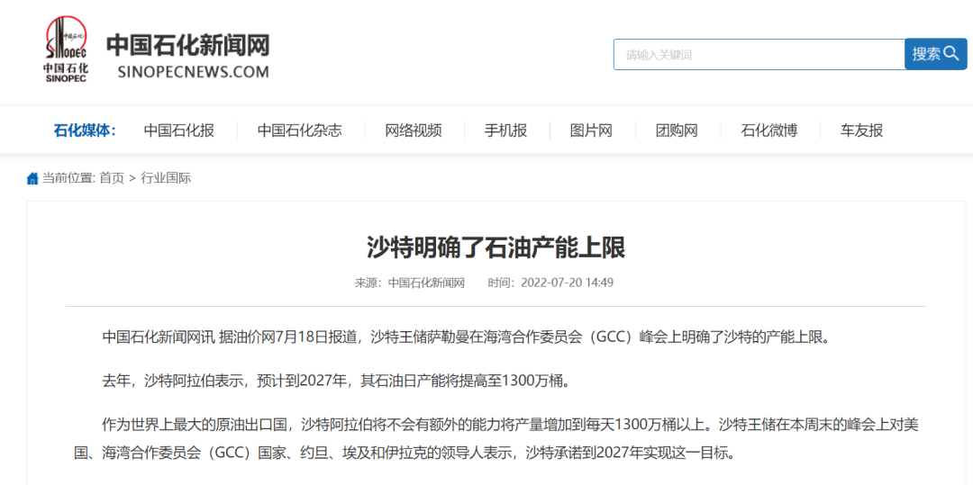Click the source text 来源：中国石化新闻网

410,283
